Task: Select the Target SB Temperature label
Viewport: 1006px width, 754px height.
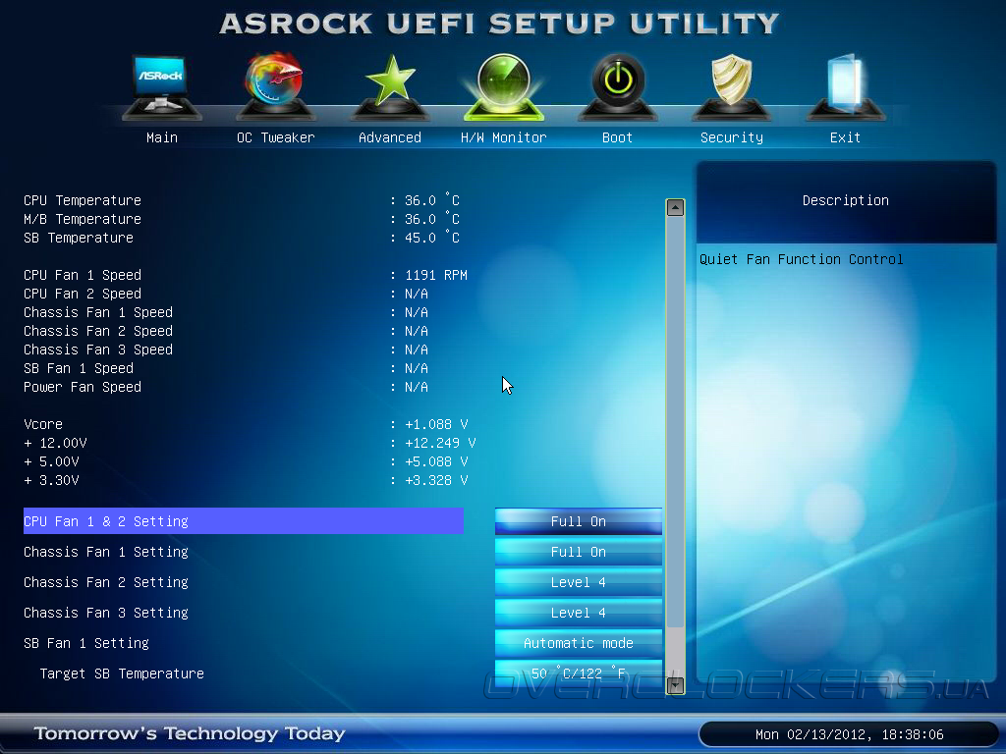Action: click(122, 673)
